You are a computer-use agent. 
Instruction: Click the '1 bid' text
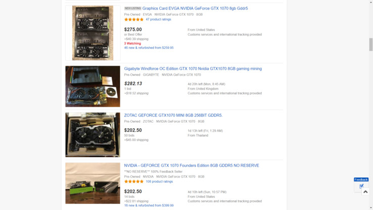[127, 89]
